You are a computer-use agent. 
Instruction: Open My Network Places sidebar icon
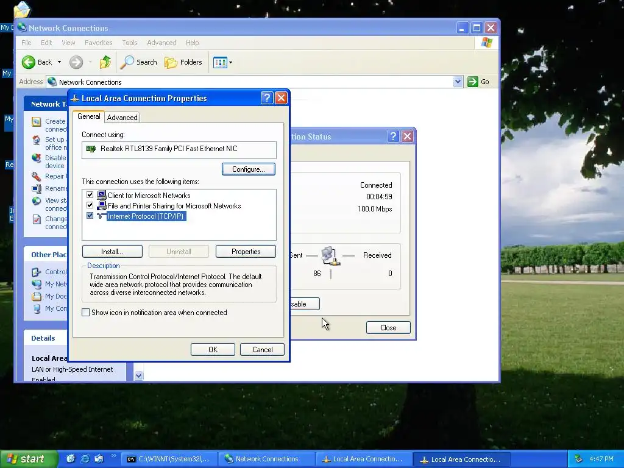click(36, 284)
